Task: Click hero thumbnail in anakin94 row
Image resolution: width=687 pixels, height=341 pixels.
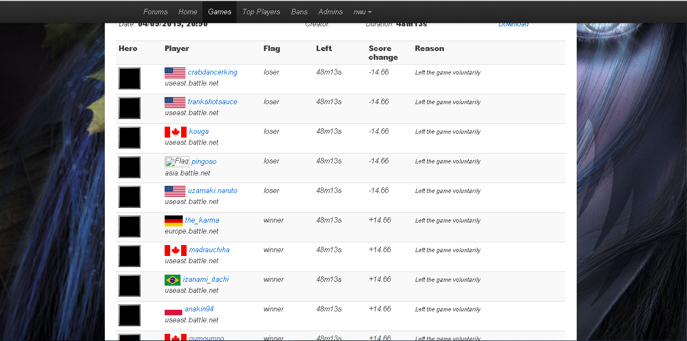Action: (129, 315)
